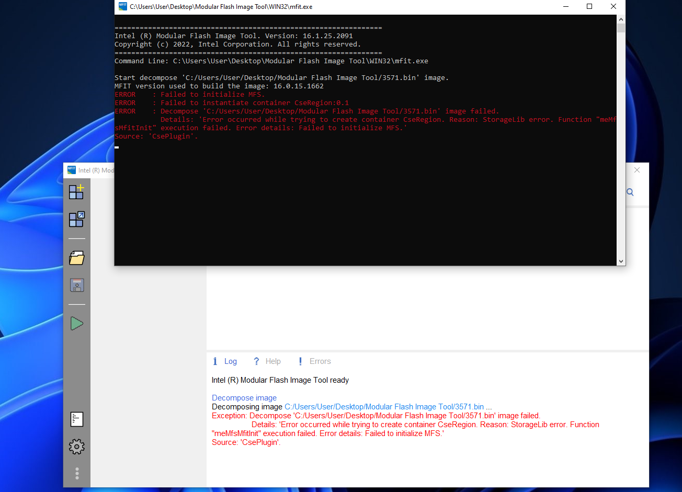Switch to the Log tab

tap(224, 361)
